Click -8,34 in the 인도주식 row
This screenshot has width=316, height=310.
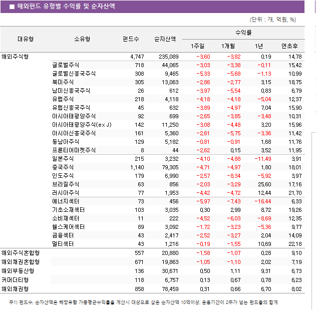pos(234,176)
